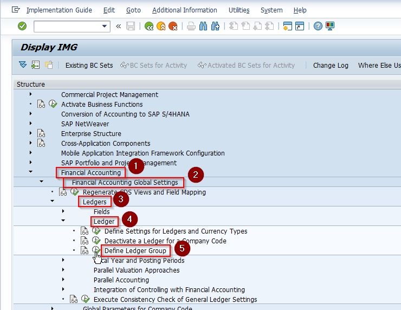Open the Help menu
Screen dimensions: 401x310
point(300,10)
